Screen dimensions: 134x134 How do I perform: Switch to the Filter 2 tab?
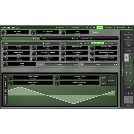(x=60, y=38)
